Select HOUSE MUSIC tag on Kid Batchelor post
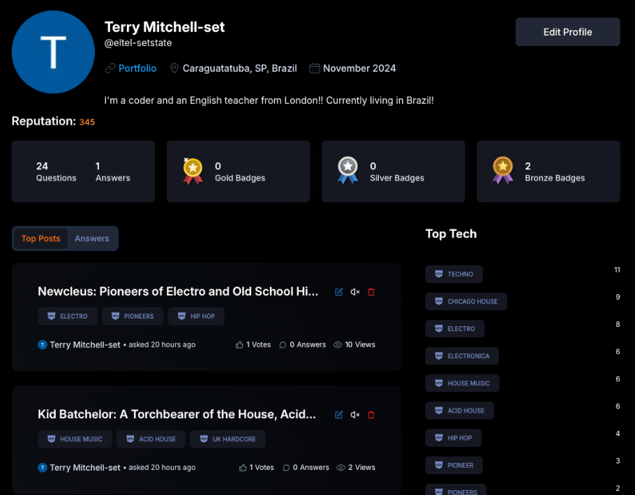 pos(75,439)
